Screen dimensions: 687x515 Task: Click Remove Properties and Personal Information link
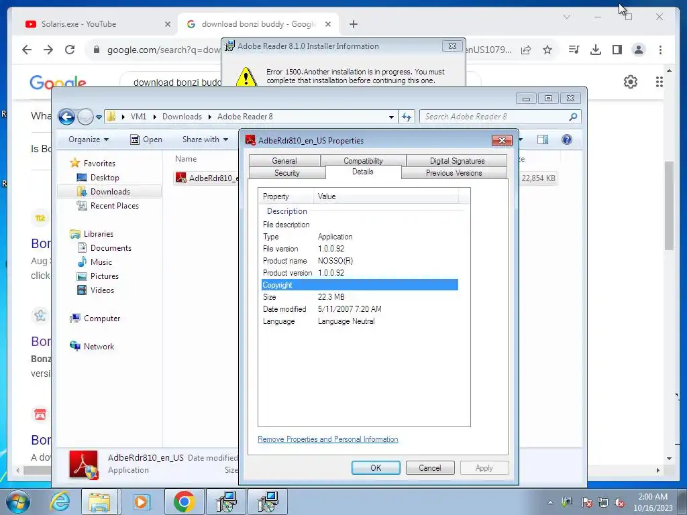[x=327, y=439]
